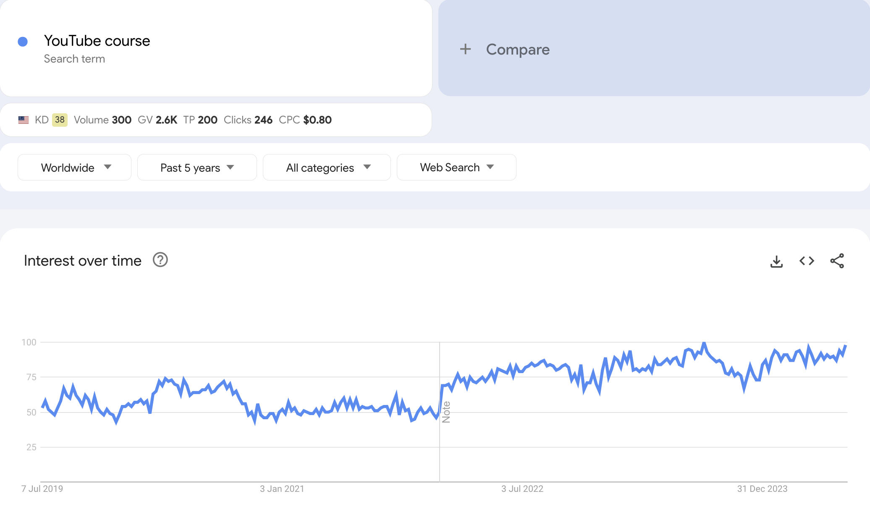The height and width of the screenshot is (512, 870).
Task: Click the blue dot beside YouTube course
Action: pos(23,42)
